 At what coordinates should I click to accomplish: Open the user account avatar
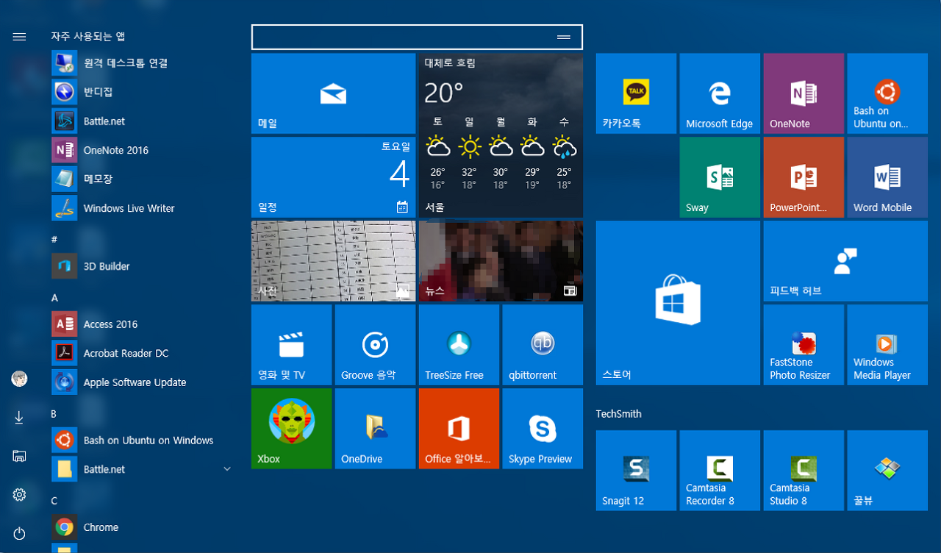[19, 379]
